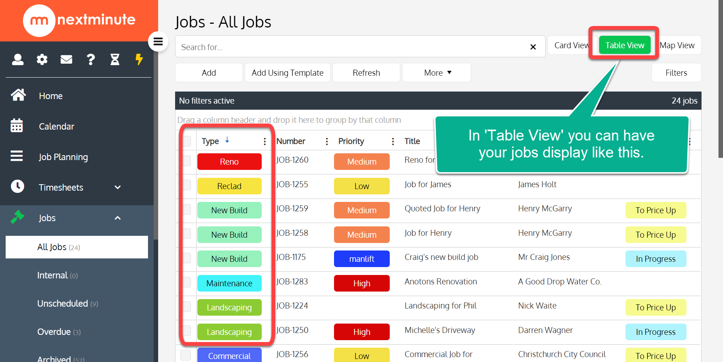Check the Maintenance job row checkbox
Screen dimensions: 723x362
tap(186, 282)
